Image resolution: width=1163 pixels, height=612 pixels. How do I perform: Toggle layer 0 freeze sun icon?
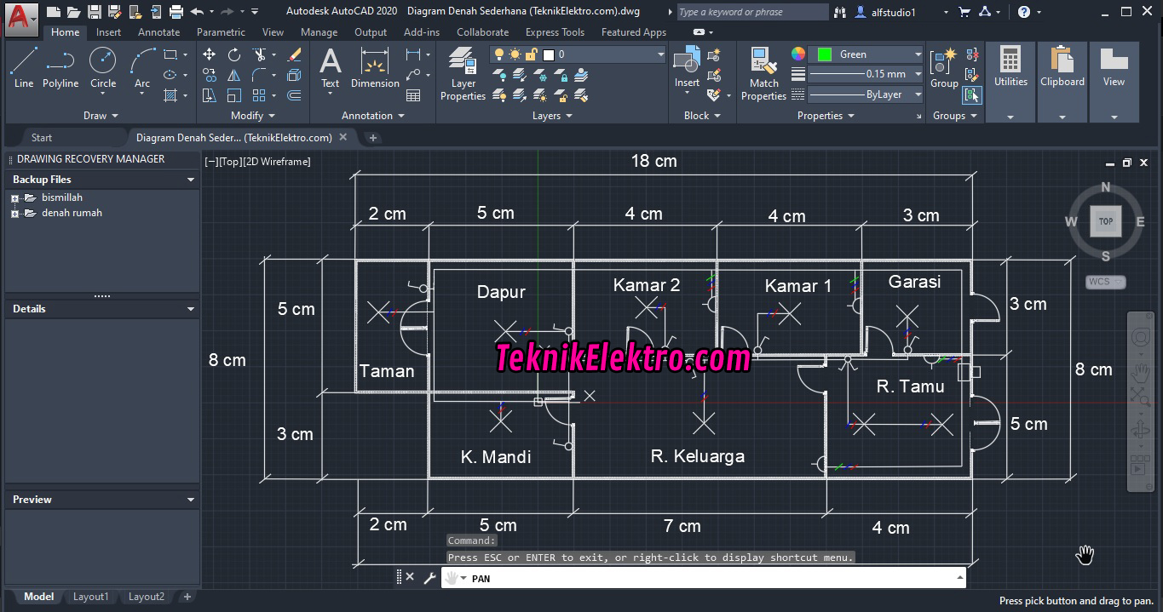[515, 54]
